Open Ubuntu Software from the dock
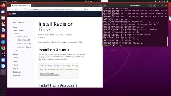The height and width of the screenshot is (96, 171). tap(3, 36)
